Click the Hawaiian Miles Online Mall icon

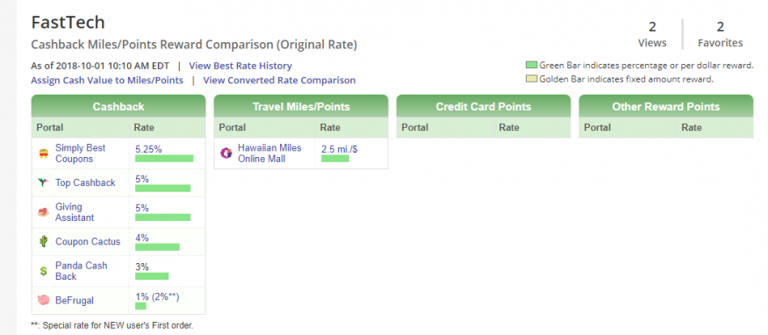coord(226,153)
